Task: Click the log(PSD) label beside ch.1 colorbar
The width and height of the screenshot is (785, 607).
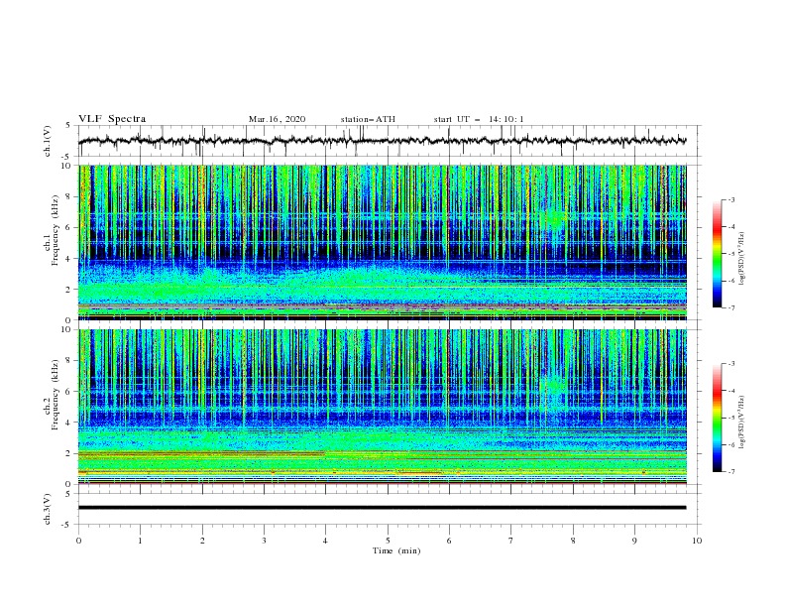Action: [x=741, y=259]
